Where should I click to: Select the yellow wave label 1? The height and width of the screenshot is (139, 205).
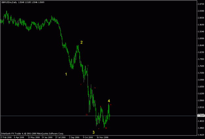pos(66,74)
